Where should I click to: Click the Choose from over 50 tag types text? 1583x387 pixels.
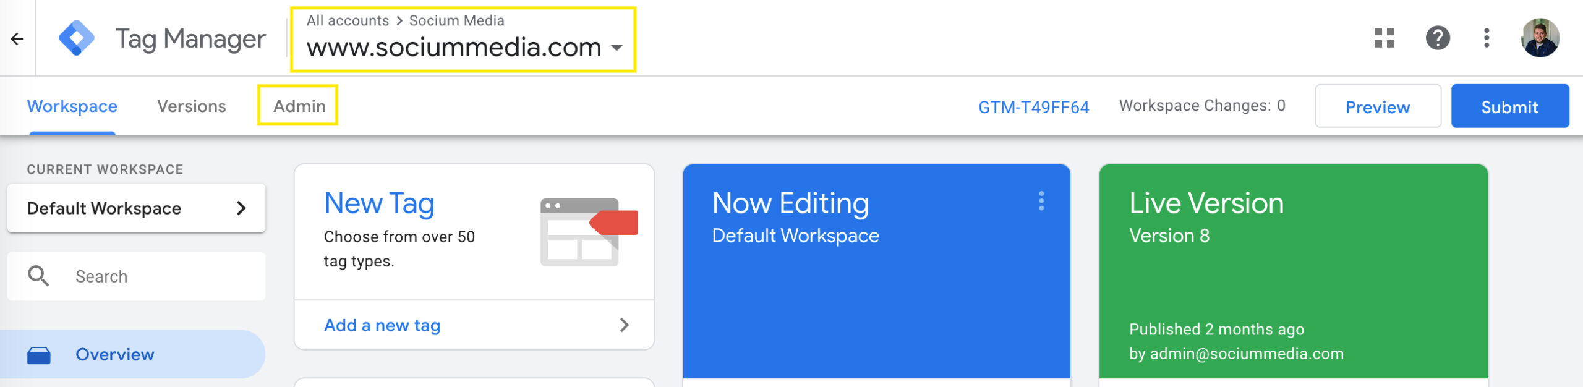399,249
